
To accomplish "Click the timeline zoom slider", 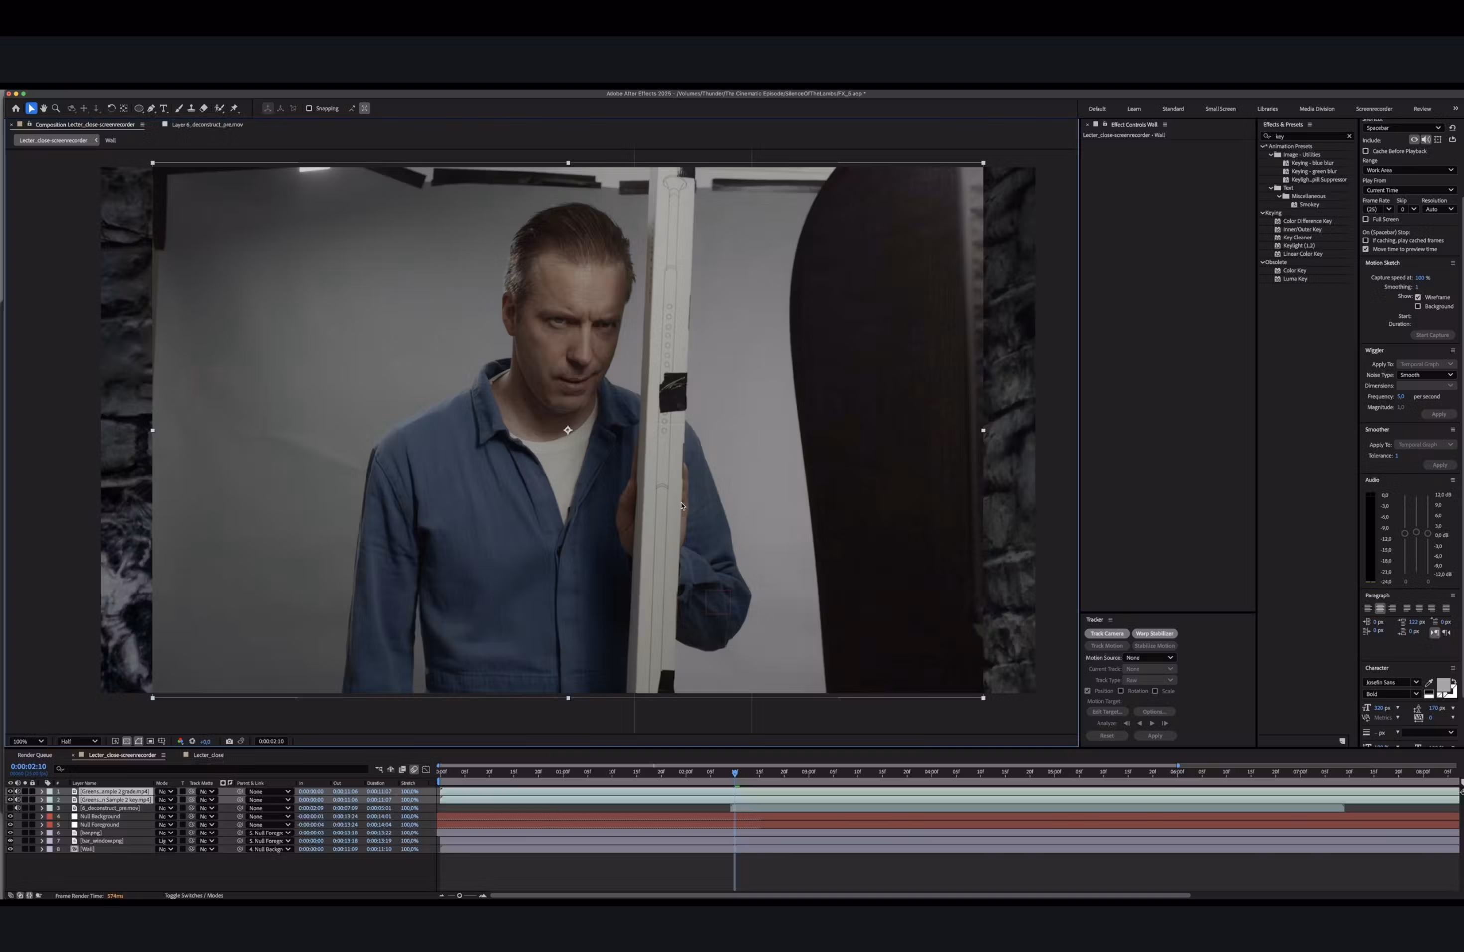I will (x=460, y=895).
